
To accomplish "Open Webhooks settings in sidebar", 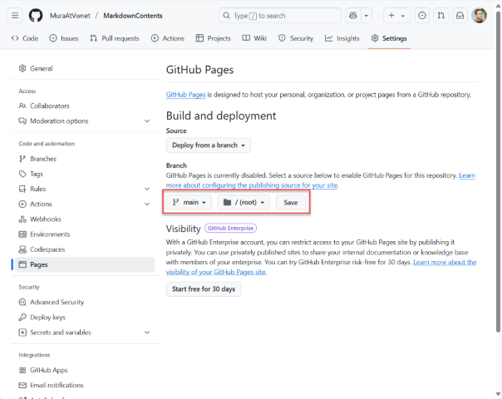I will 83,219.
